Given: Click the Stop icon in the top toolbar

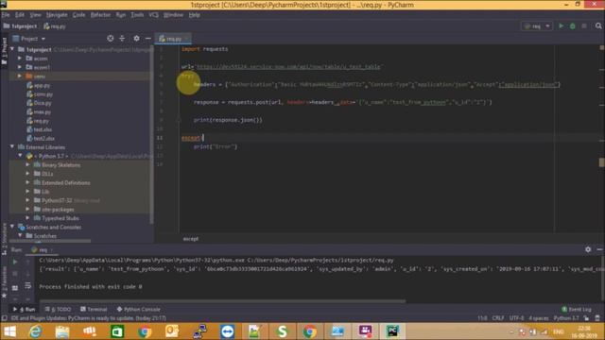Looking at the screenshot, I should tap(584, 25).
